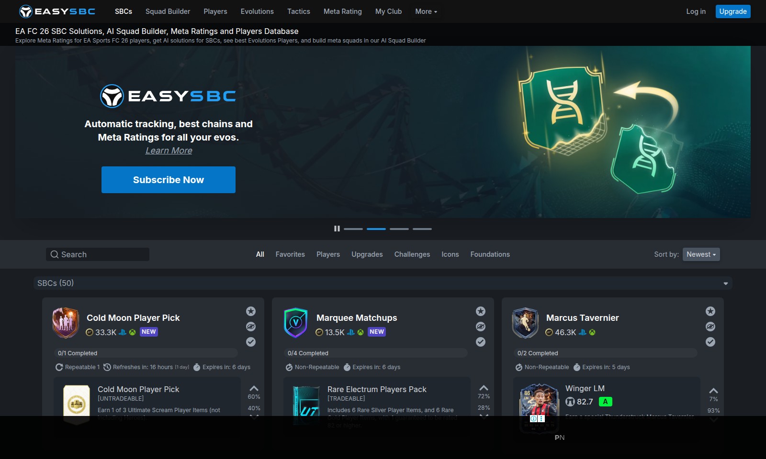Select the Icons filter tab

pyautogui.click(x=450, y=254)
